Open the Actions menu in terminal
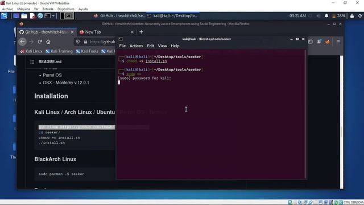Screen dimensions: 364x205 (136, 46)
